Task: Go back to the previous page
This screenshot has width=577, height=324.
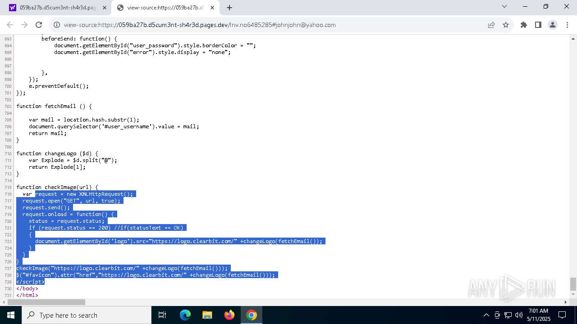Action: click(10, 25)
